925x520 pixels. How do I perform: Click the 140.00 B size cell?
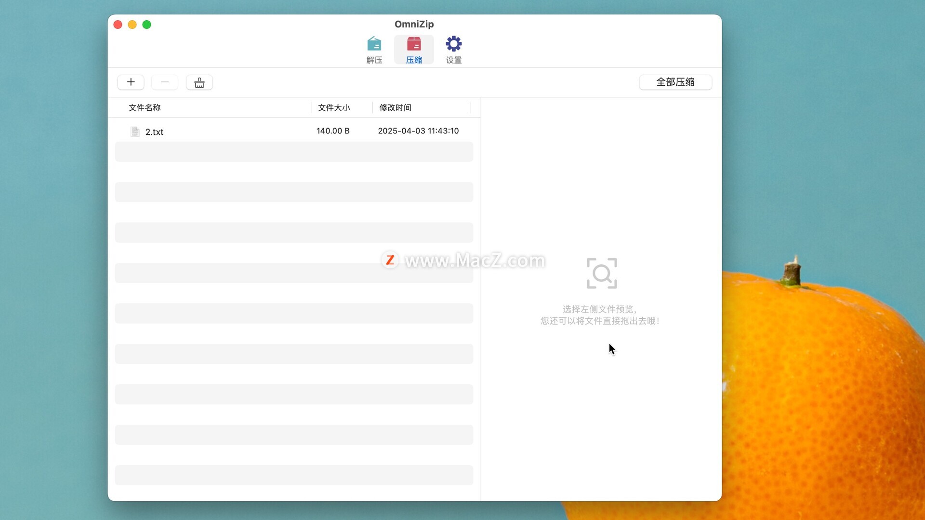tap(333, 131)
